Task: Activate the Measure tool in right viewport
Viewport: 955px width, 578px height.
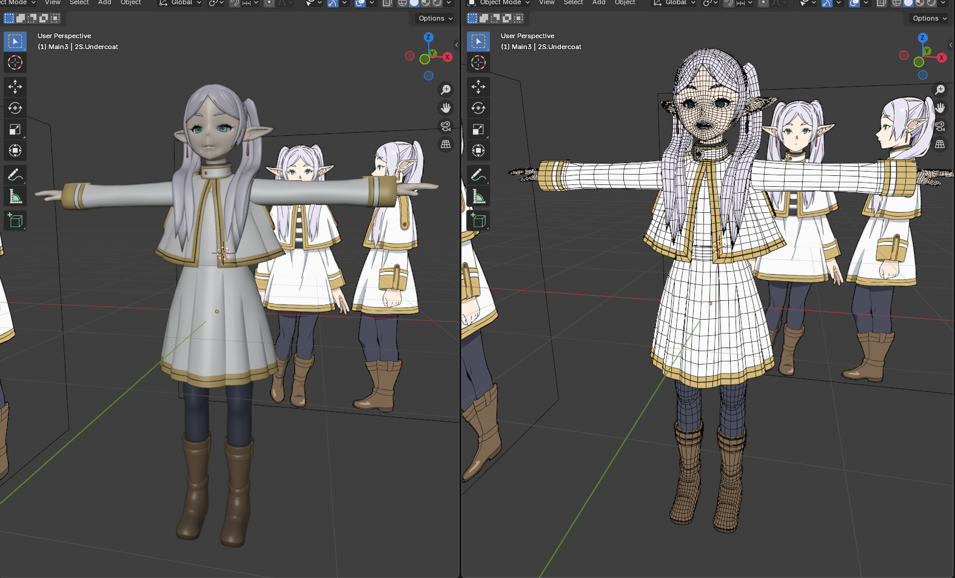Action: (478, 197)
